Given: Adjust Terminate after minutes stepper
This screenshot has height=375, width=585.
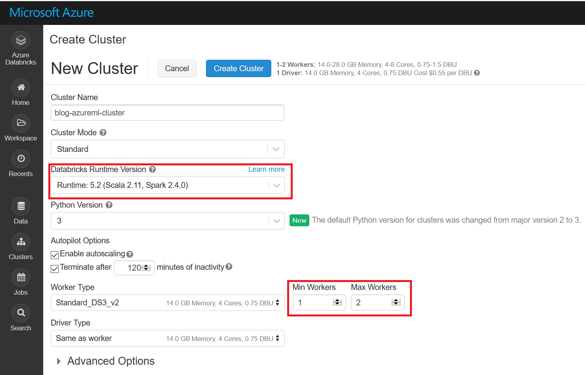Looking at the screenshot, I should pos(146,268).
